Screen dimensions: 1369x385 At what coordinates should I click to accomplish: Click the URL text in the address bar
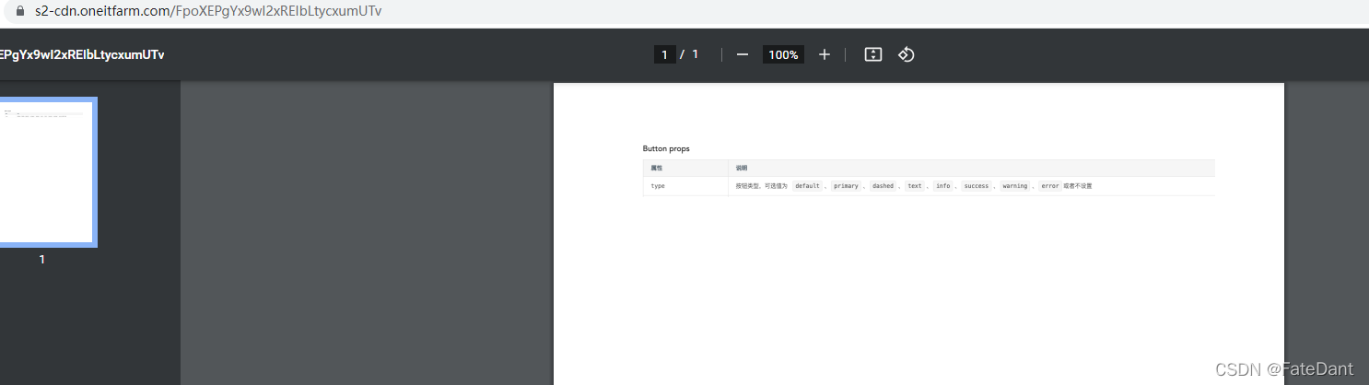(x=209, y=12)
